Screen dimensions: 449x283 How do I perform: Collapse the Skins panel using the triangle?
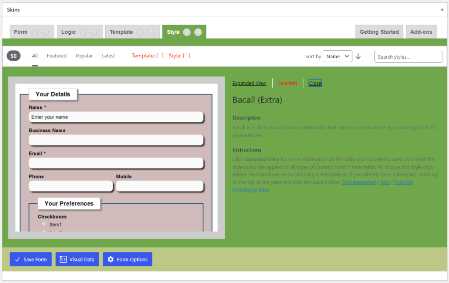pos(442,10)
